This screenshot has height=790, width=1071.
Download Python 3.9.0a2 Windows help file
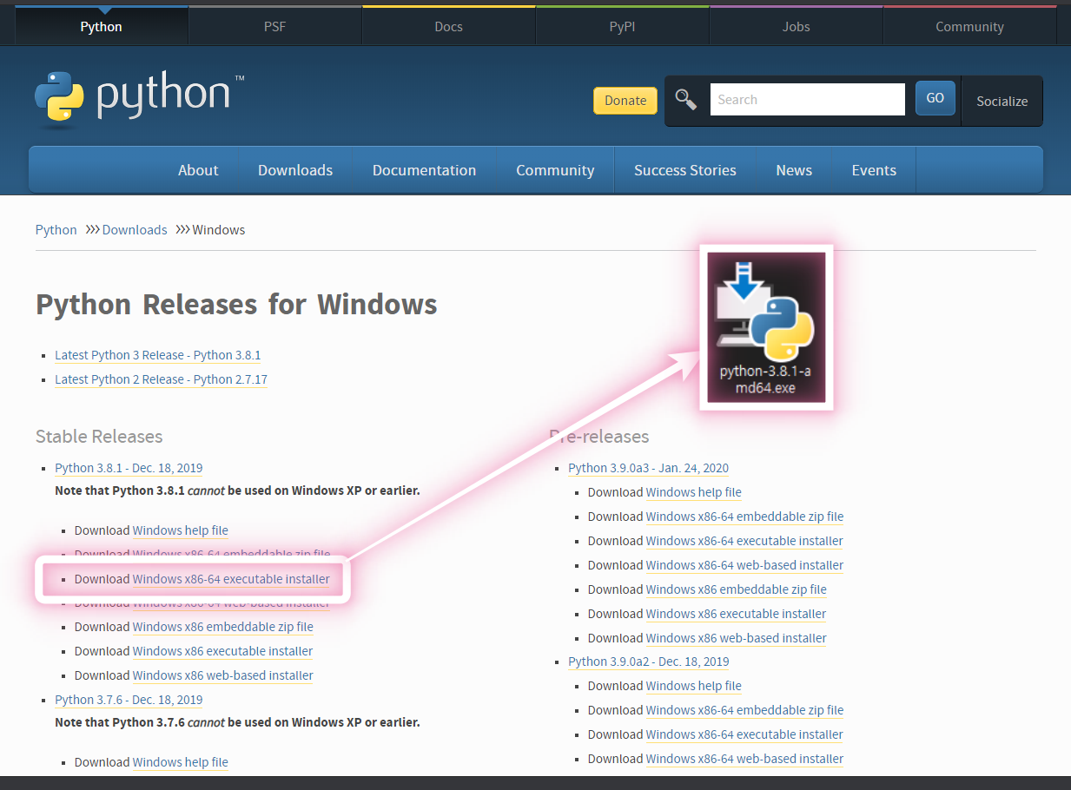(694, 686)
